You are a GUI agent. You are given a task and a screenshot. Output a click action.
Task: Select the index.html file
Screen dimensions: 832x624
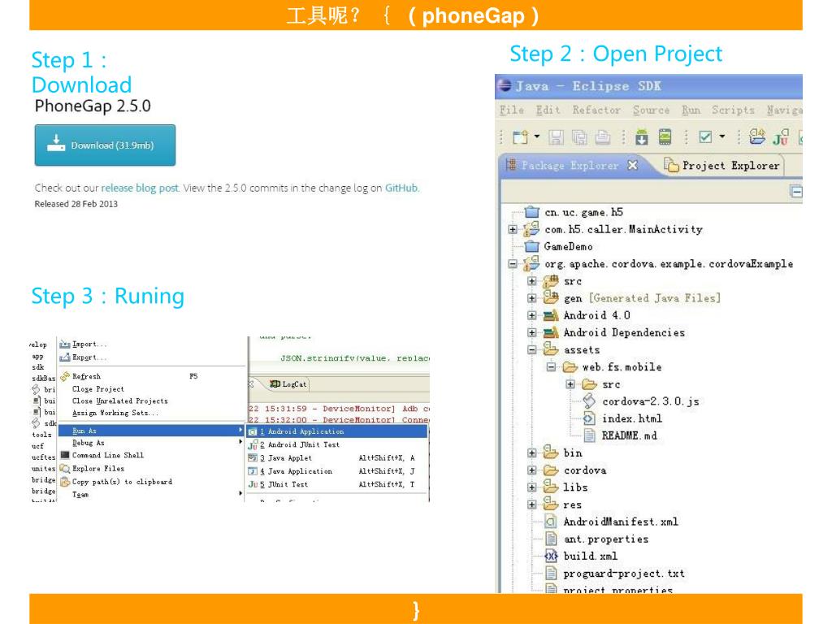coord(632,418)
